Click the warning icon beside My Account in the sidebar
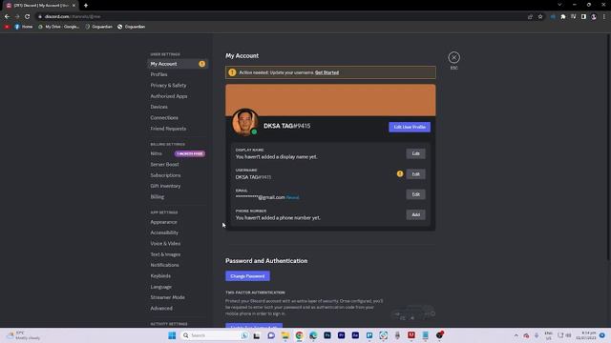Viewport: 611px width, 343px height. 201,64
